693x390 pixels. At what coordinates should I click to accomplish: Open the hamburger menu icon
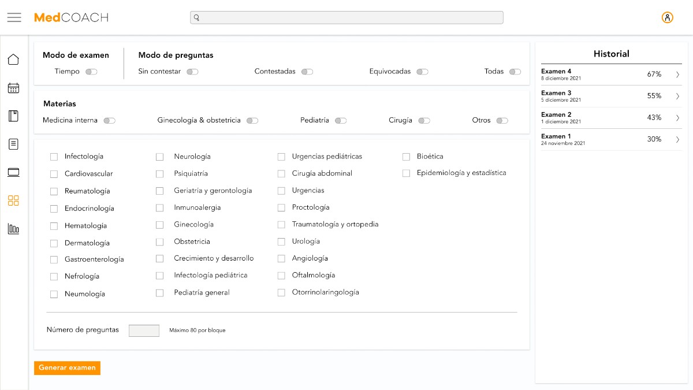[14, 17]
